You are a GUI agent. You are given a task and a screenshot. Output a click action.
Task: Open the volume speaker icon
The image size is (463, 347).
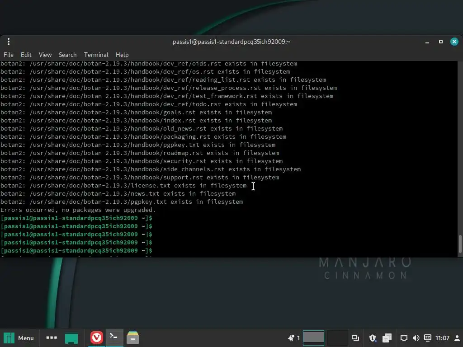[416, 338]
